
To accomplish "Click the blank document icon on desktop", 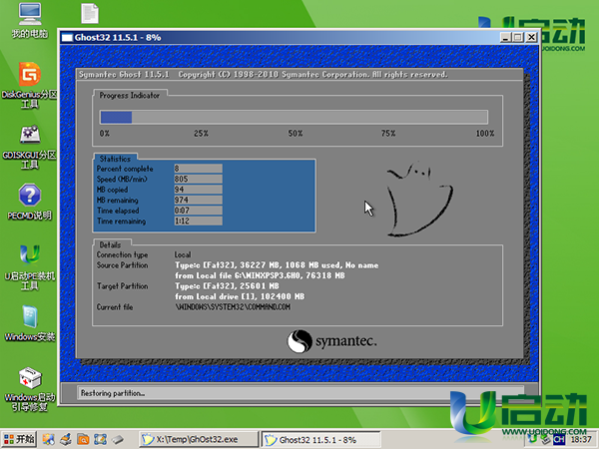I will [90, 14].
